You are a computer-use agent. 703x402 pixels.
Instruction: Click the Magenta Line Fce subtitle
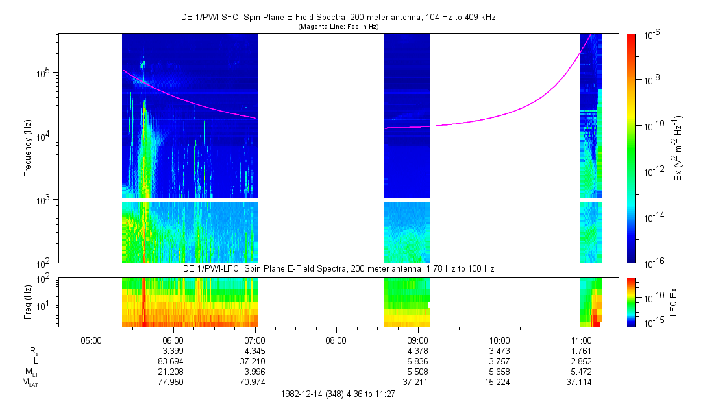(x=338, y=27)
